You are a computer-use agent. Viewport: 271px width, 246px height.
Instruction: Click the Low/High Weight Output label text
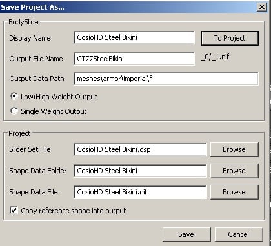[59, 97]
